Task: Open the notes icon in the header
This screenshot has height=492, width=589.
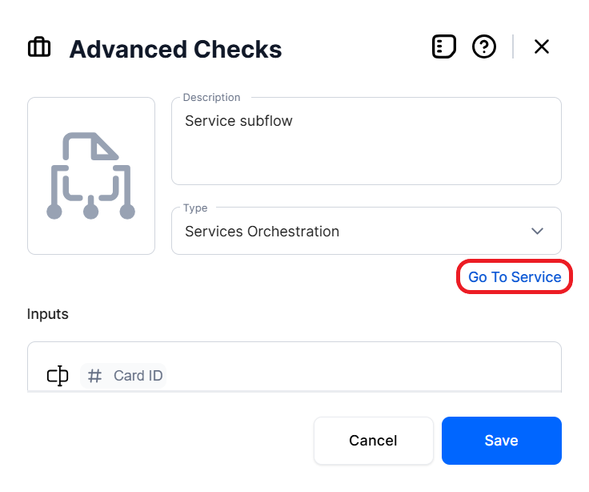Action: click(444, 47)
